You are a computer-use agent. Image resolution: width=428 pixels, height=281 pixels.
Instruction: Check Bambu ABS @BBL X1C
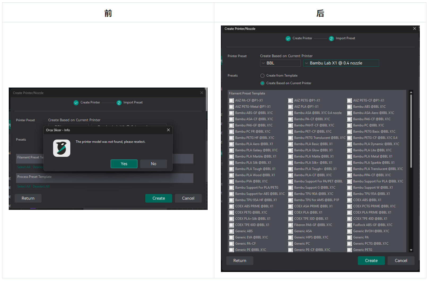[x=350, y=107]
